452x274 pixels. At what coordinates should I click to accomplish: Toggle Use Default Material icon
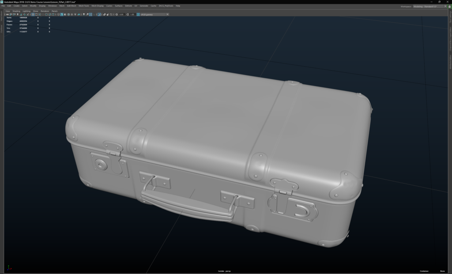click(65, 15)
